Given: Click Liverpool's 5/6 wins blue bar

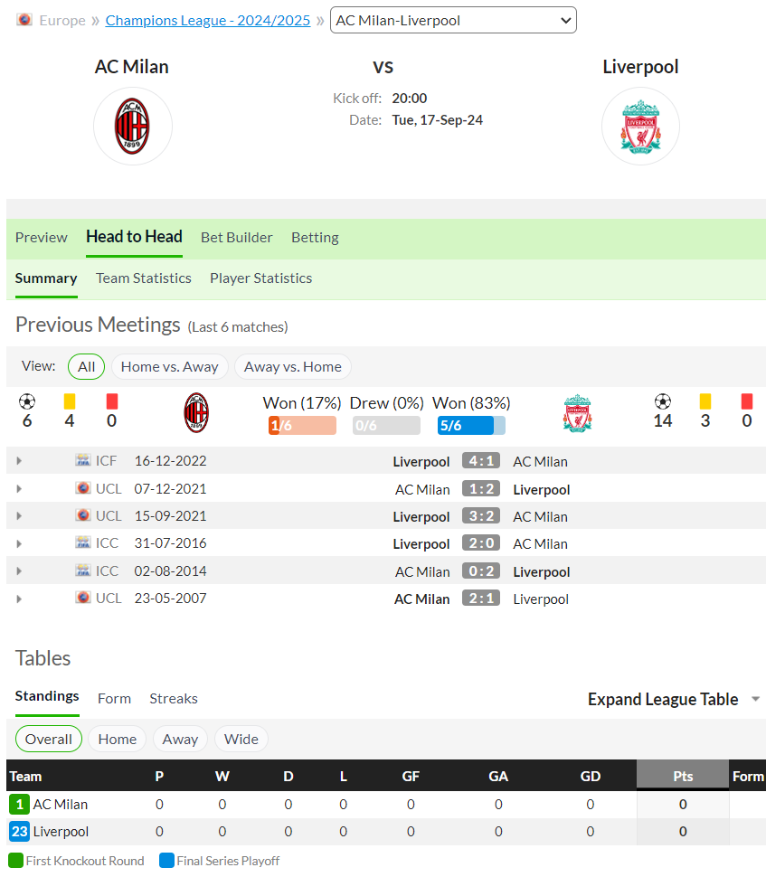Looking at the screenshot, I should point(472,426).
